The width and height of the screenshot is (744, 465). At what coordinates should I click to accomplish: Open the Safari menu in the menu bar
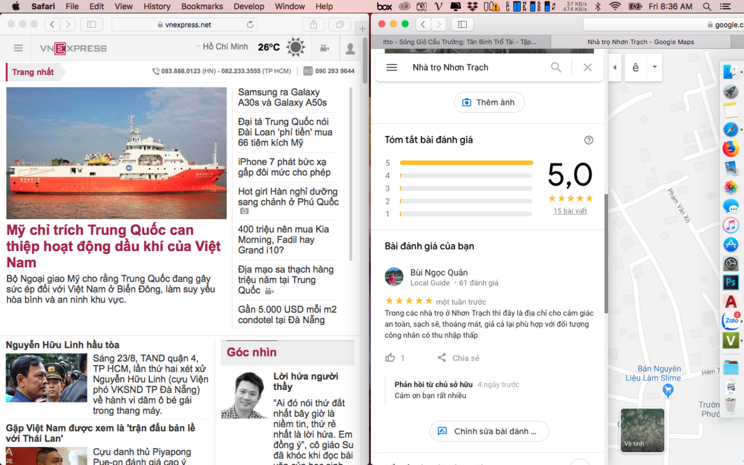(43, 6)
